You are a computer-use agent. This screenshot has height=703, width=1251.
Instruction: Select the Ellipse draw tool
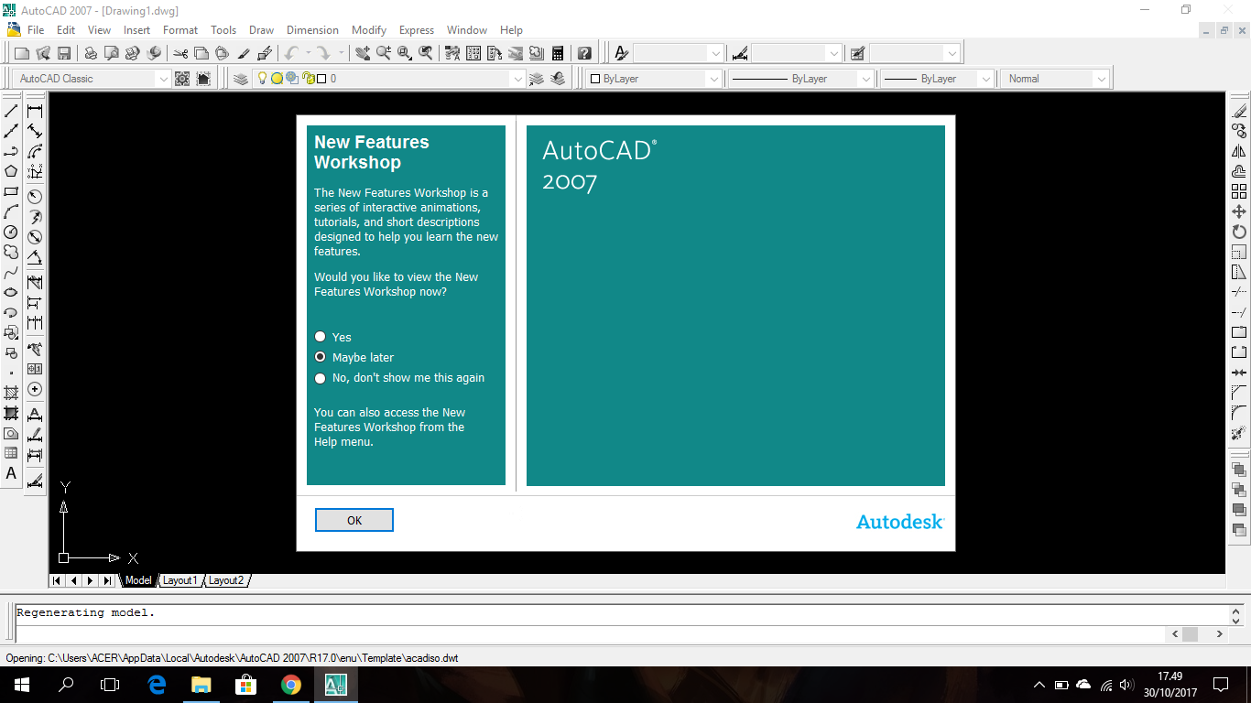click(11, 292)
